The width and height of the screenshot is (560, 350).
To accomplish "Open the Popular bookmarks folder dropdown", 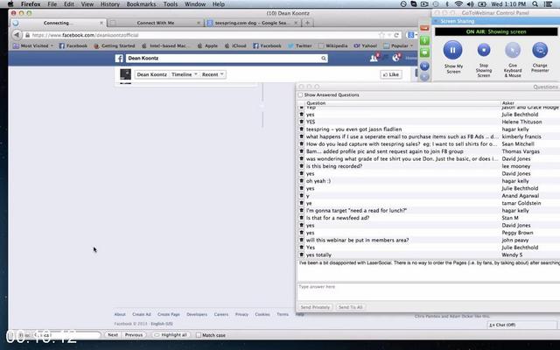I will 398,45.
